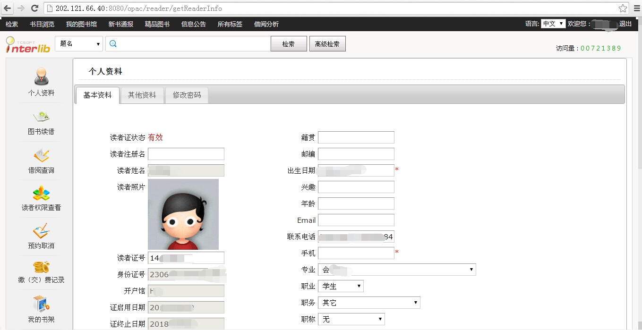Open the 图书续借 sidebar icon
This screenshot has width=642, height=330.
tap(41, 117)
